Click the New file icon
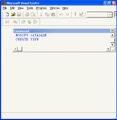The height and width of the screenshot is (120, 117). click(7, 14)
